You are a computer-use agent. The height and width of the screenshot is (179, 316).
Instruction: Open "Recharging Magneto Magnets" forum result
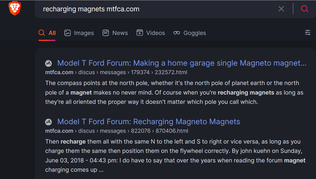click(x=148, y=122)
